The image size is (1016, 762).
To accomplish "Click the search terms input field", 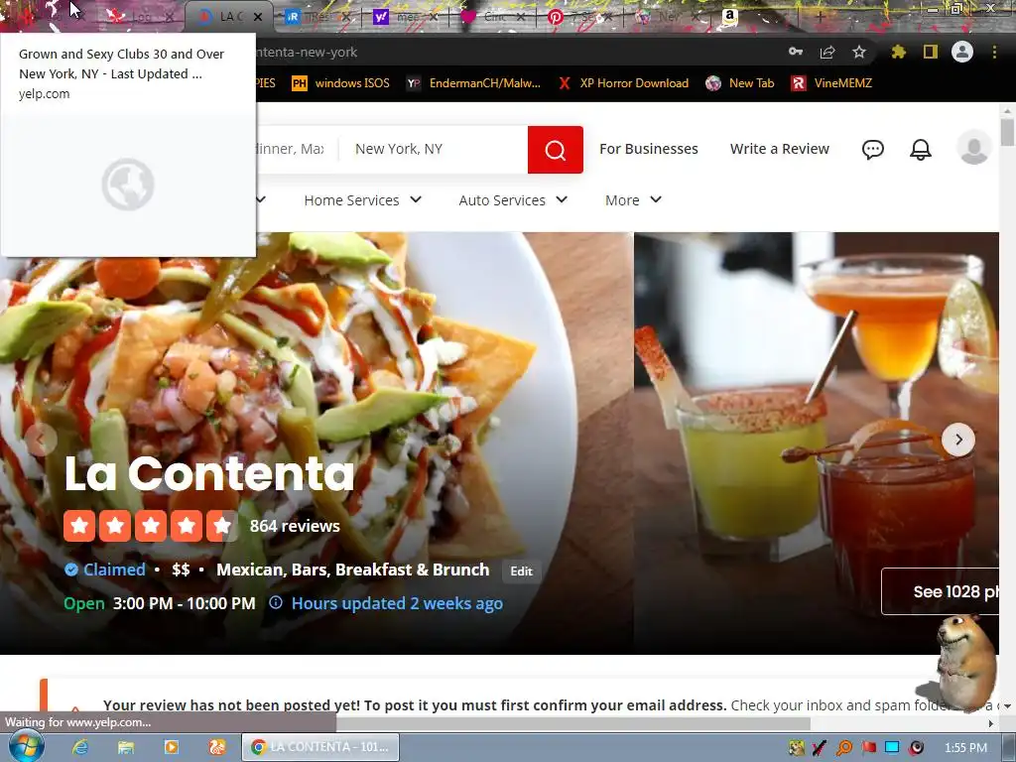I will tap(297, 149).
